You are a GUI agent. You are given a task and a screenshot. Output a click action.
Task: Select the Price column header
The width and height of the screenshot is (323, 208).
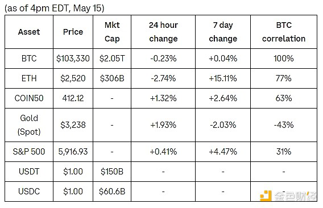pos(73,32)
